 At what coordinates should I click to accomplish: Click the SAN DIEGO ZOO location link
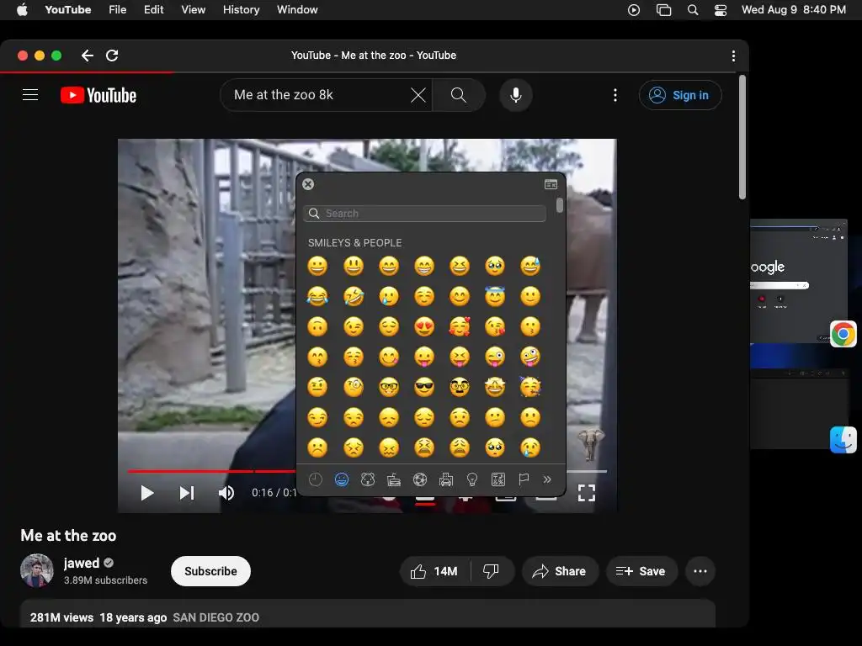click(x=216, y=617)
